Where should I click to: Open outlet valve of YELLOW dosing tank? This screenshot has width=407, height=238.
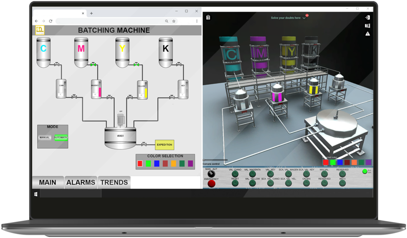click(130, 97)
